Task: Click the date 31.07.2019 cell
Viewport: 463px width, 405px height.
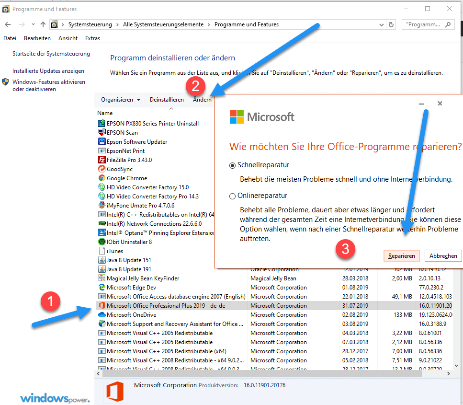Action: coord(355,306)
